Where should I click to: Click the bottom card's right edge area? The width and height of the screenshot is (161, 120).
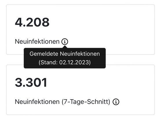[x=153, y=90]
